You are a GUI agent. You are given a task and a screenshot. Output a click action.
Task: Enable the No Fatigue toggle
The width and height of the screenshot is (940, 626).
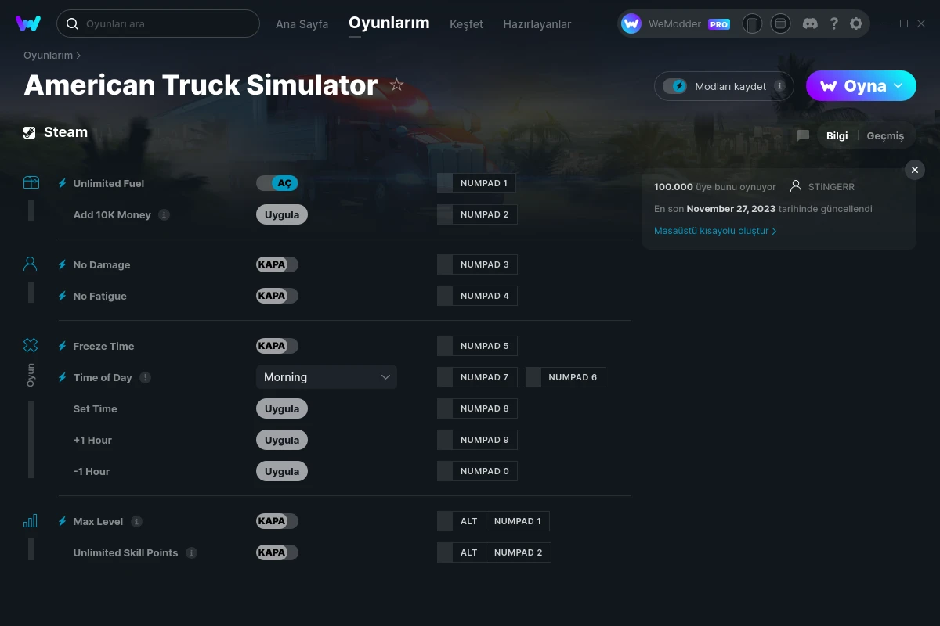[x=277, y=296]
